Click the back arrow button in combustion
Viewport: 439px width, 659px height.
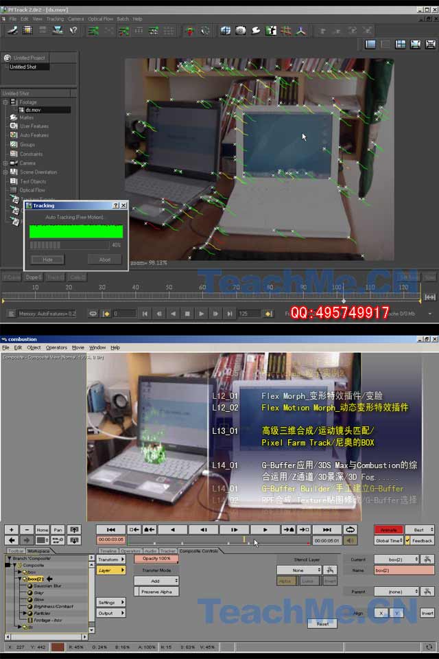coord(12,540)
